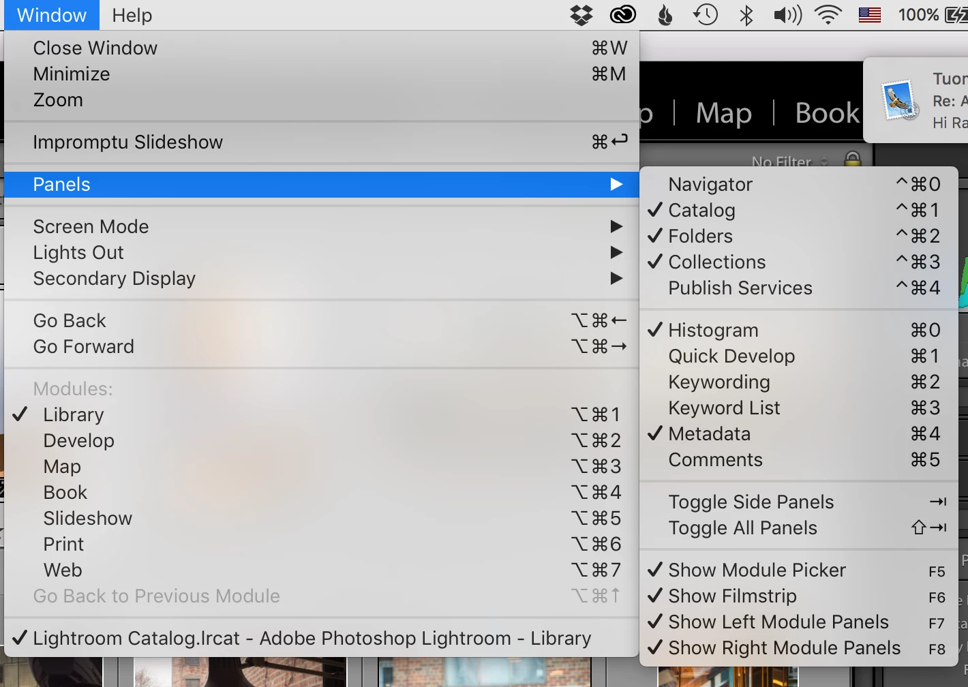Expand the Screen Mode submenu
This screenshot has width=968, height=687.
(322, 226)
